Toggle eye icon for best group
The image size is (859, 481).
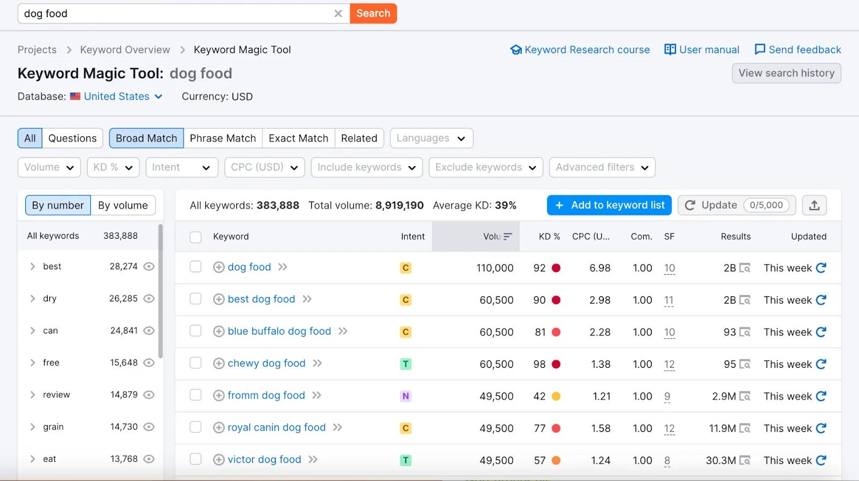tap(149, 267)
